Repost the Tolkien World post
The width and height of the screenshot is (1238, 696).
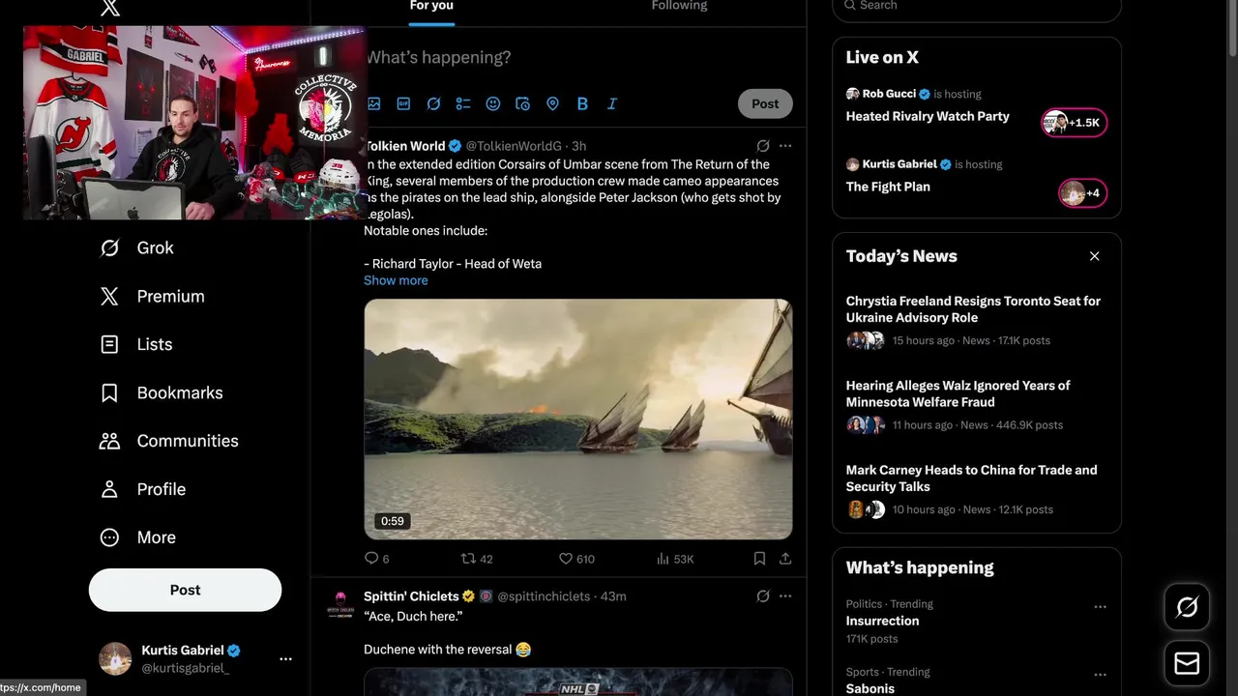tap(477, 559)
